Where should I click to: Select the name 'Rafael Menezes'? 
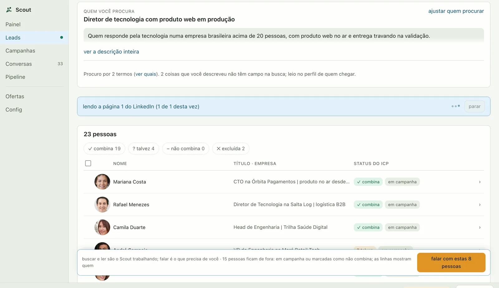[131, 205]
